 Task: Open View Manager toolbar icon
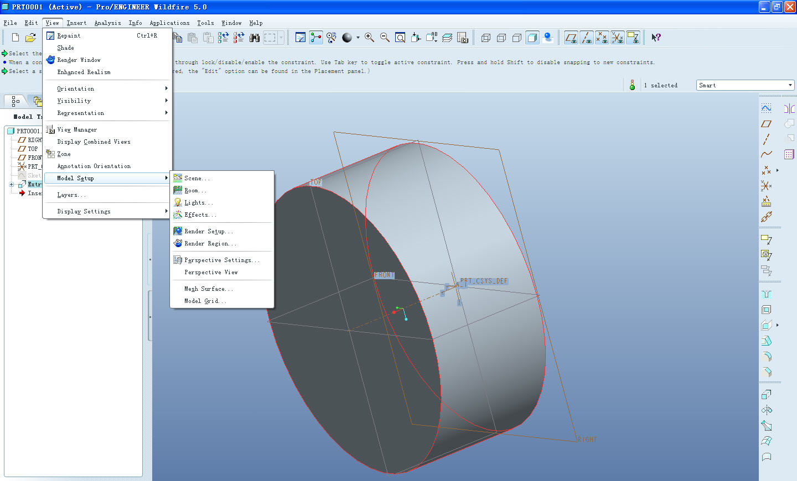click(463, 38)
